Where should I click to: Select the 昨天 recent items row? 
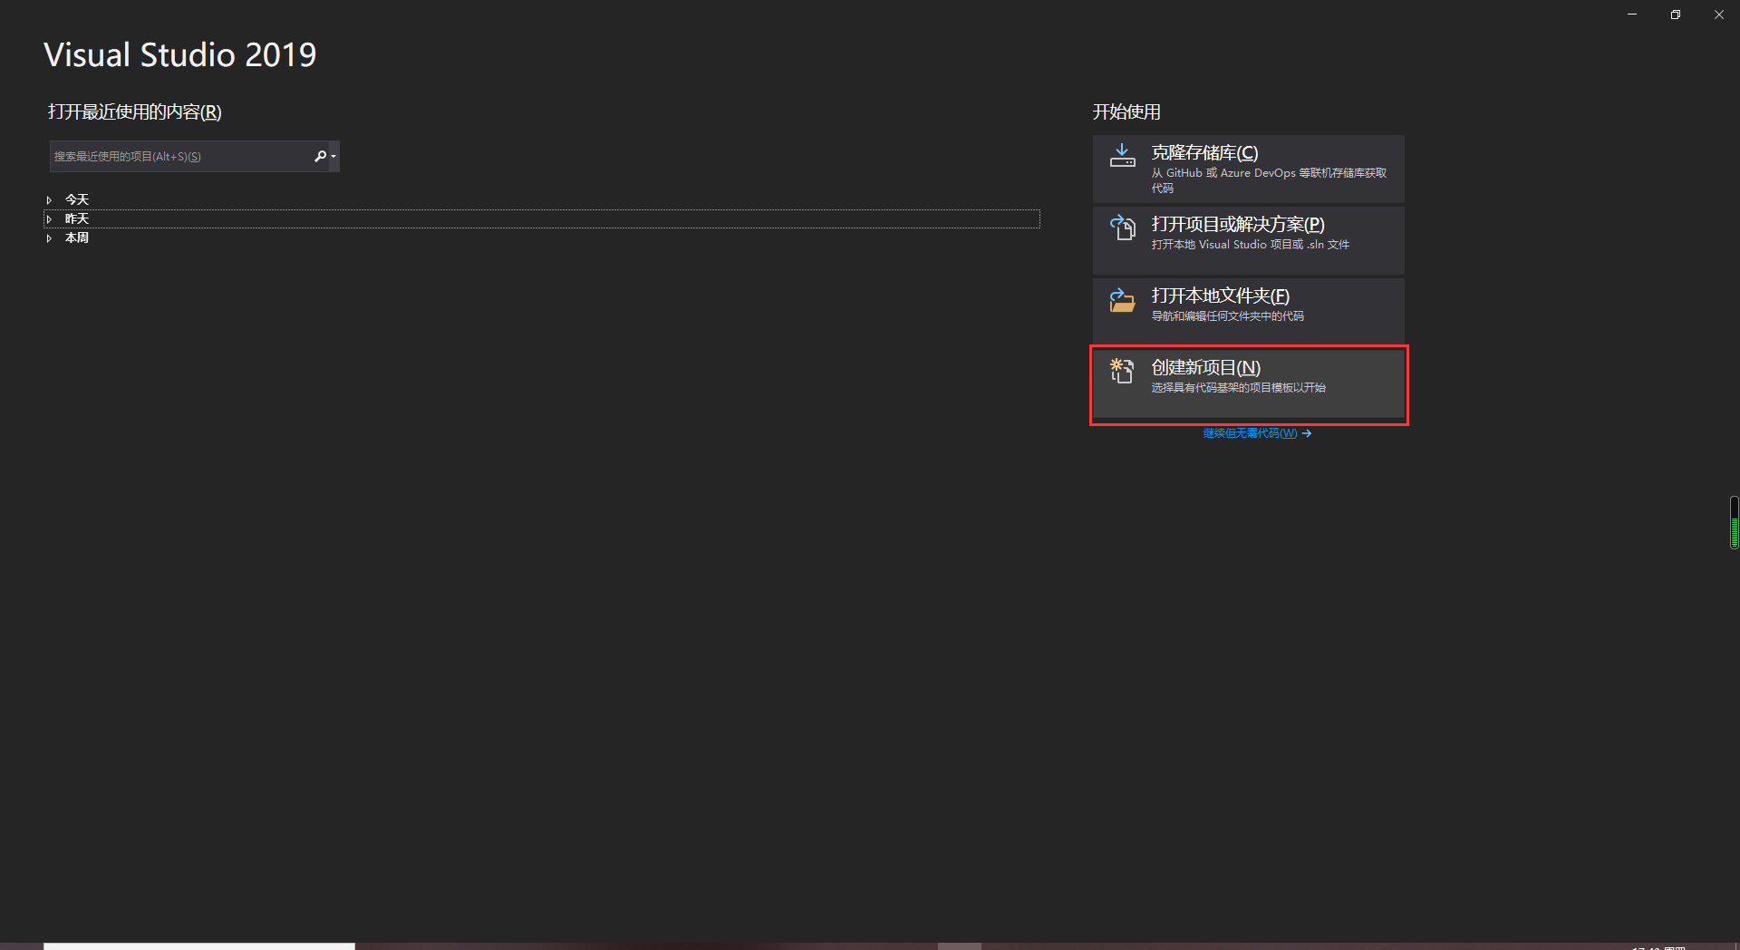click(x=542, y=218)
